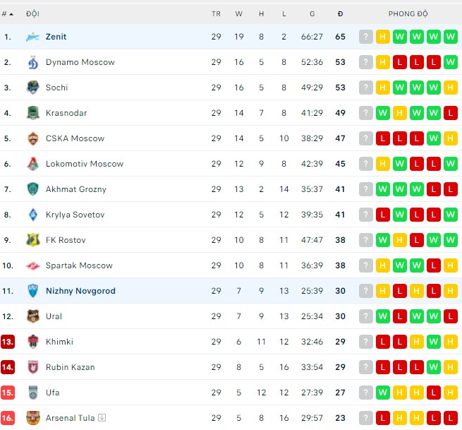
Task: Click Khimki's red position 13 badge
Action: pyautogui.click(x=8, y=342)
